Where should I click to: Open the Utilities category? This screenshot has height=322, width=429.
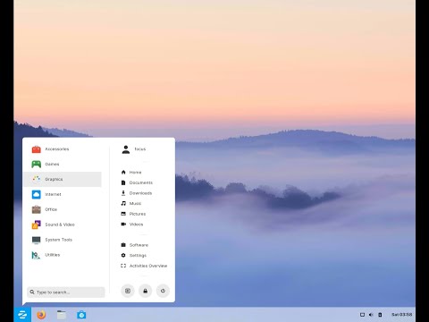[x=63, y=255]
